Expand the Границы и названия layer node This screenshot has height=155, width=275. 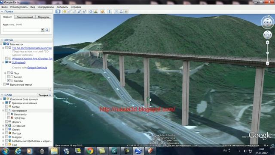[x=3, y=103]
